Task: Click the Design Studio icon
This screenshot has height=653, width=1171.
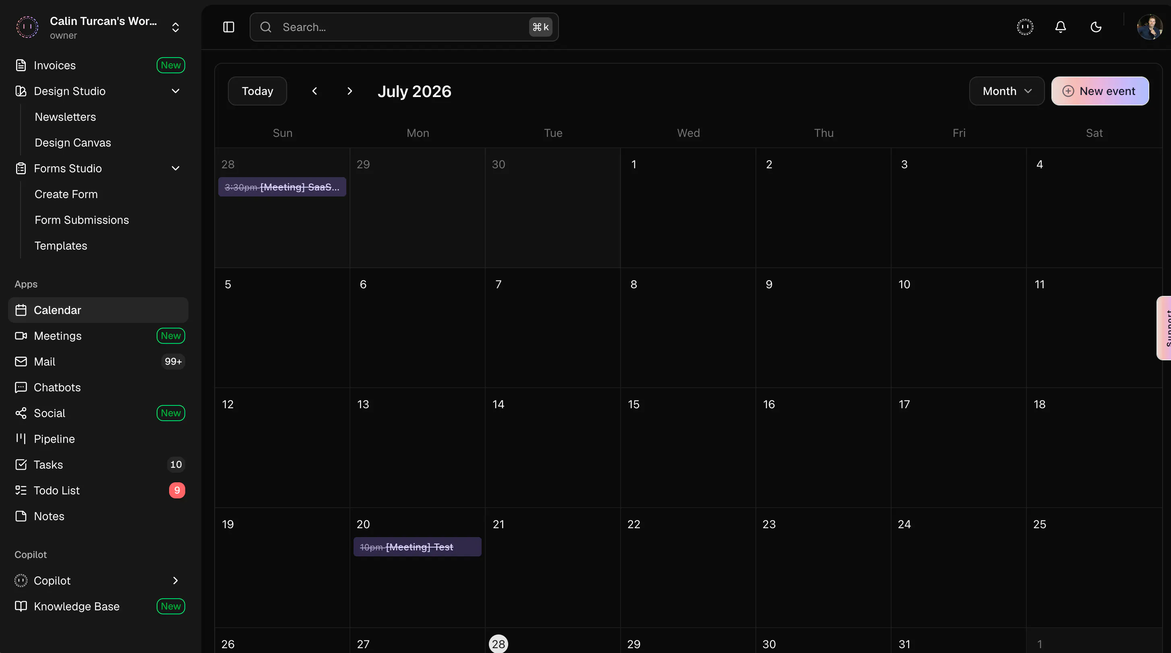Action: tap(21, 91)
